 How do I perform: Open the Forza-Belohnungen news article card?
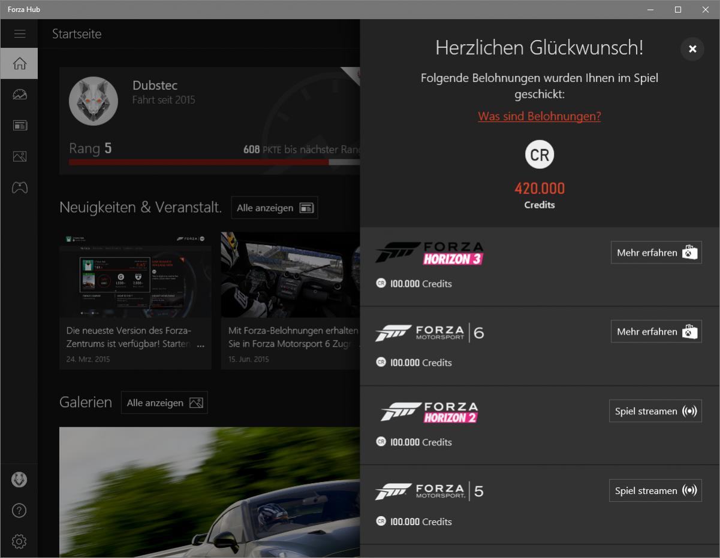tap(291, 301)
